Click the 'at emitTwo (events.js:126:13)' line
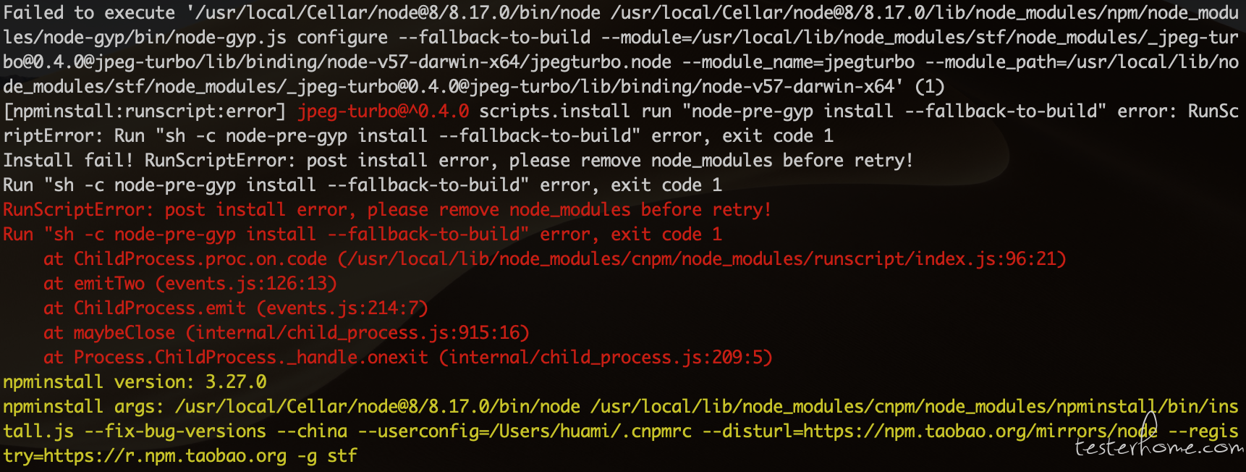 pos(190,284)
